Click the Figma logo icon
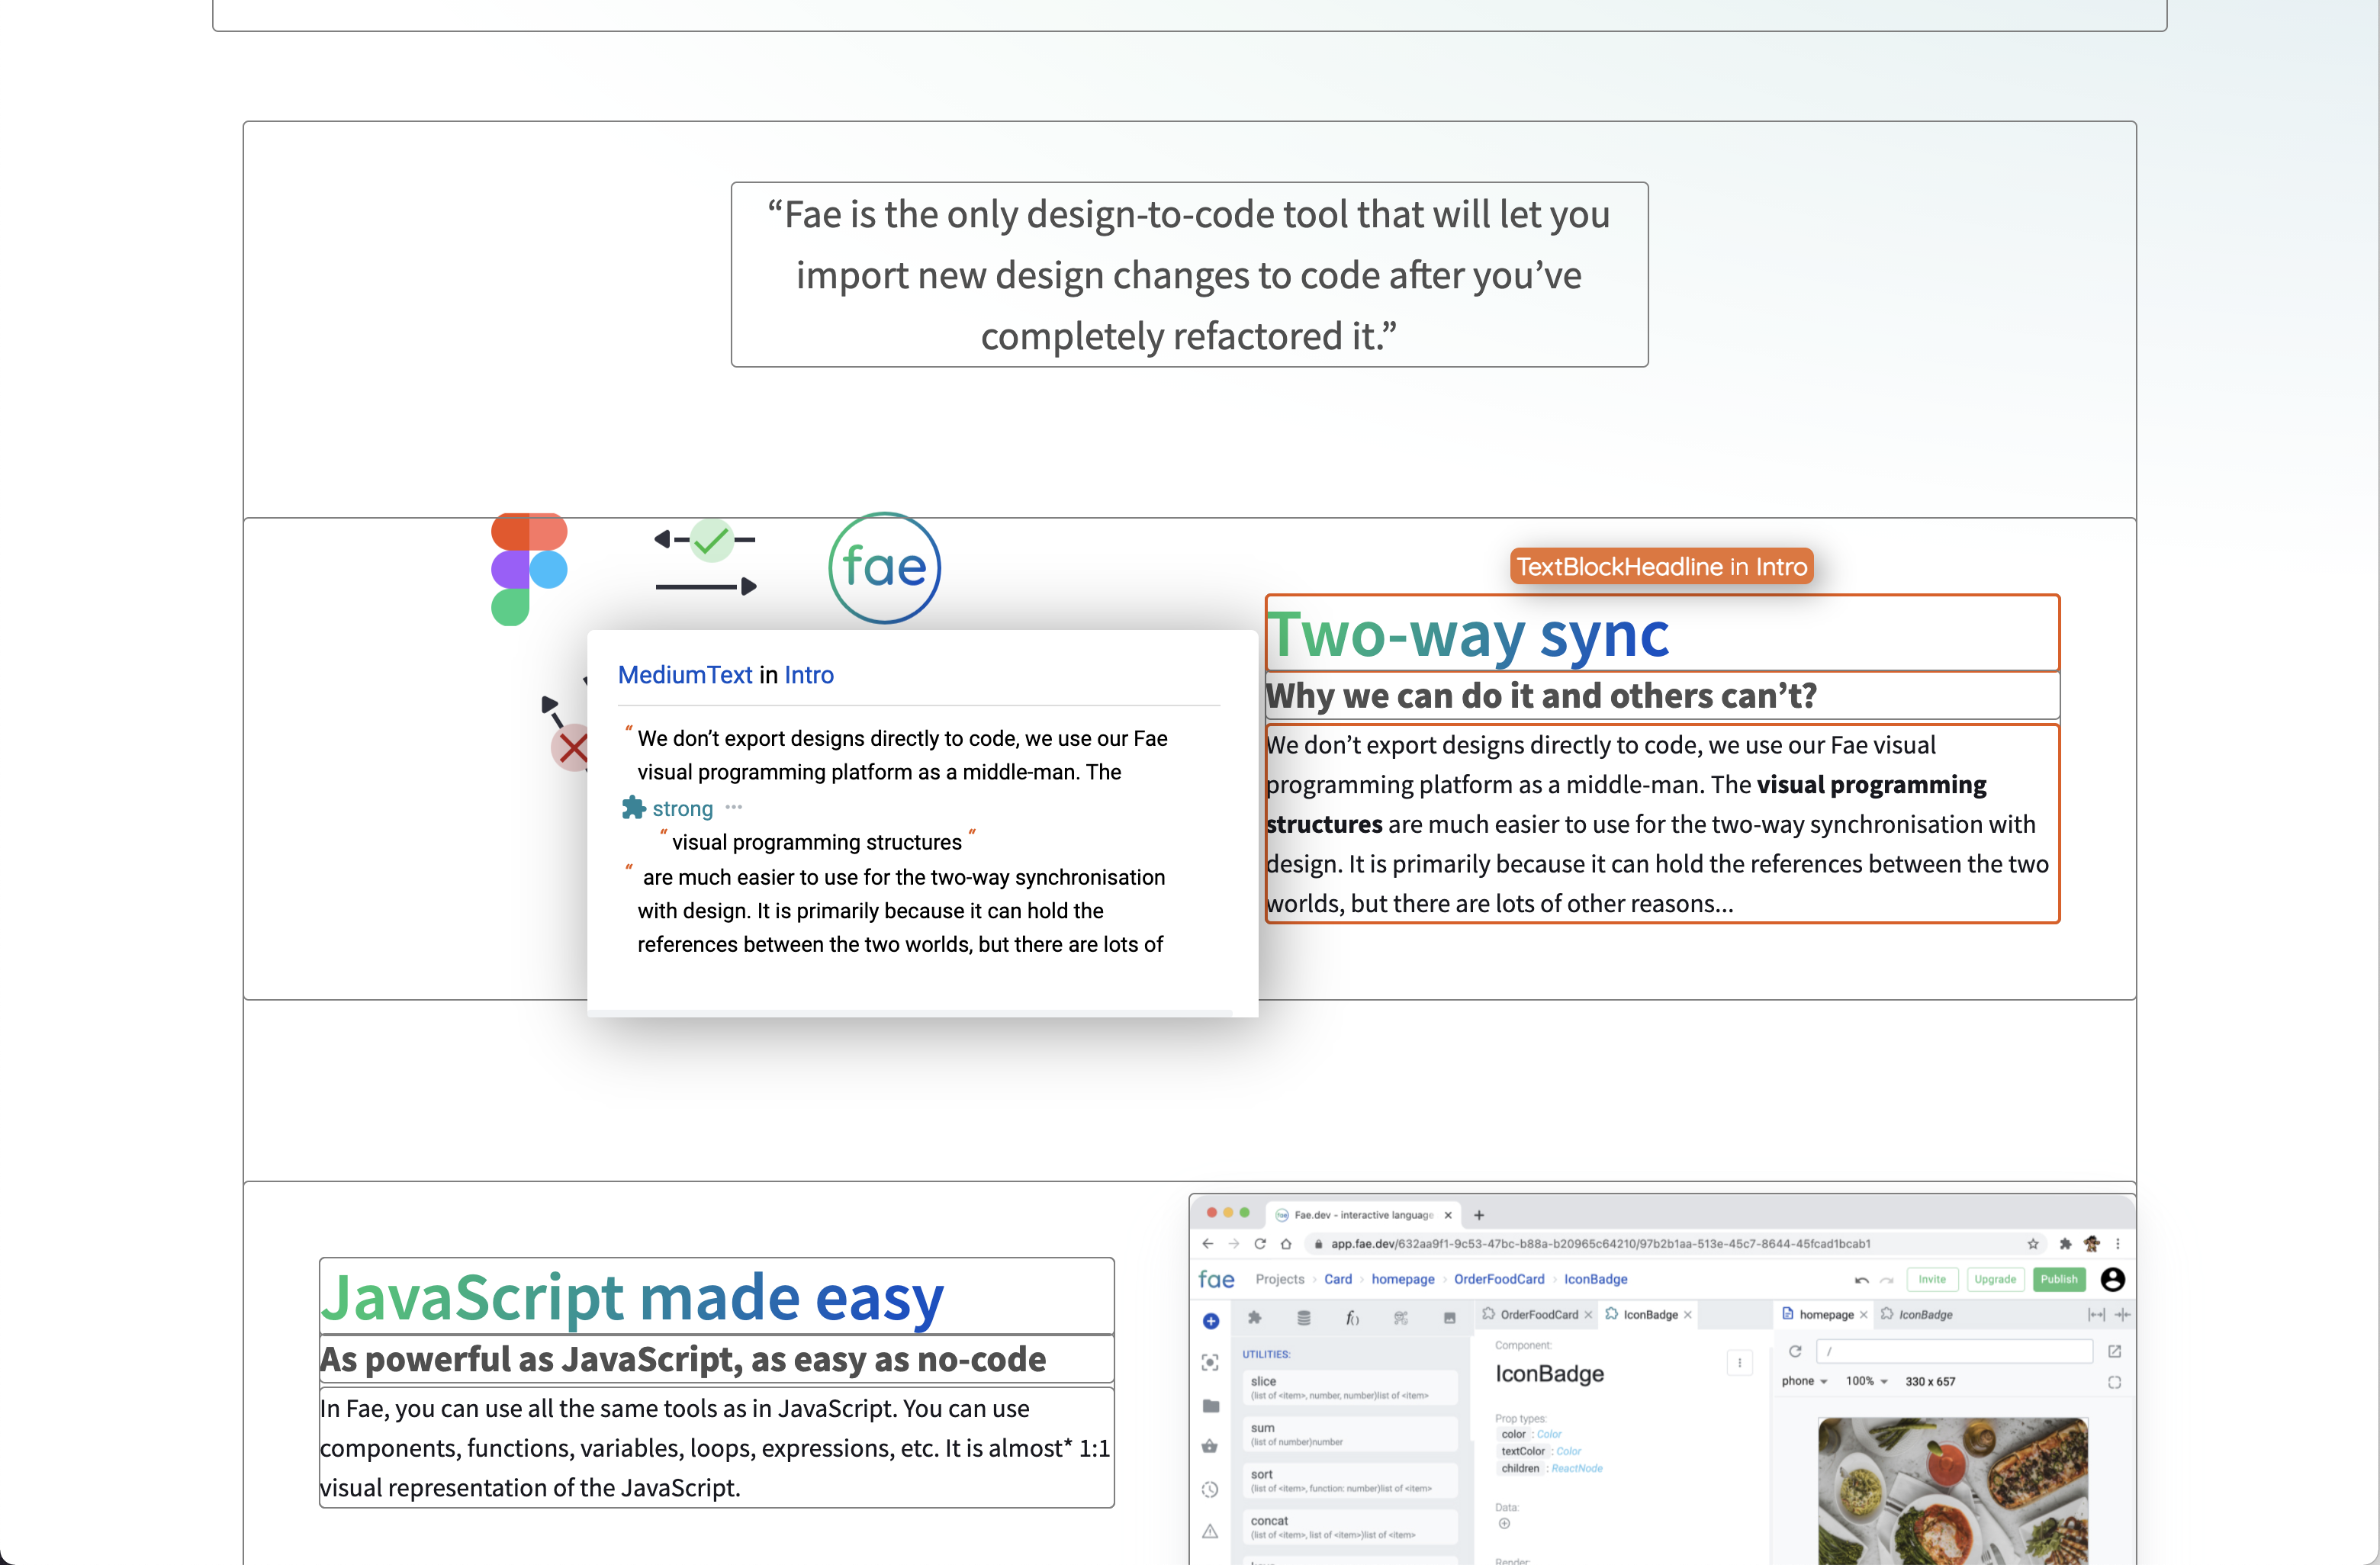 [529, 569]
